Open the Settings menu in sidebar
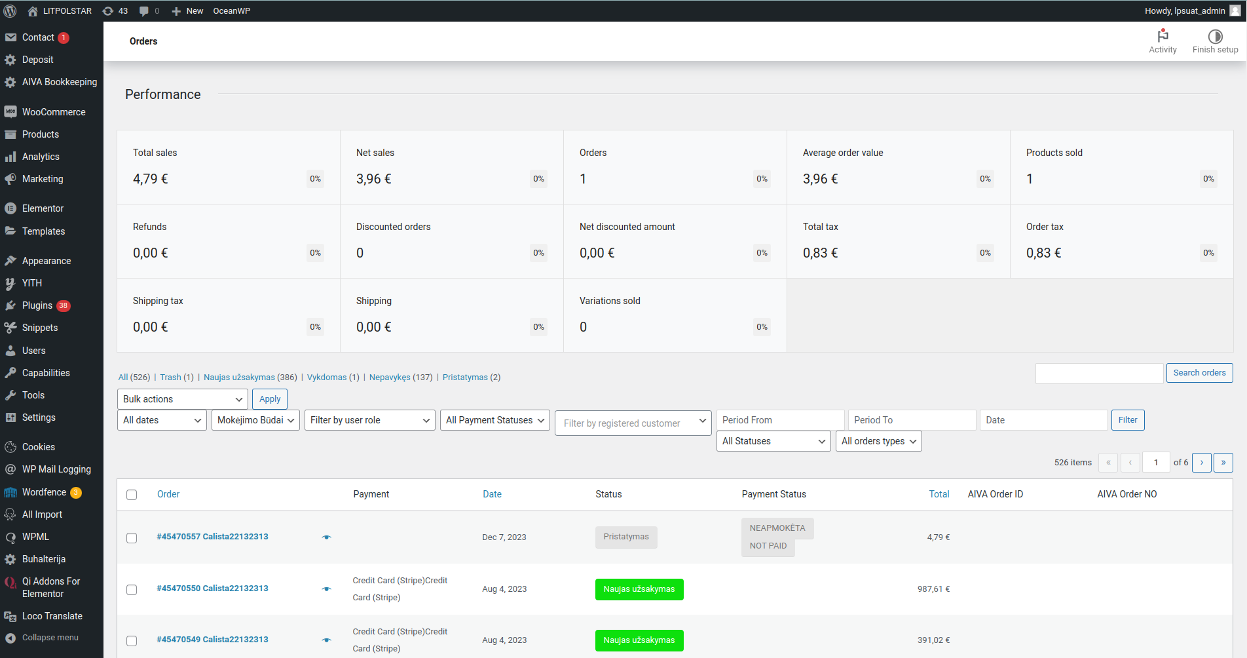This screenshot has width=1247, height=658. [39, 417]
